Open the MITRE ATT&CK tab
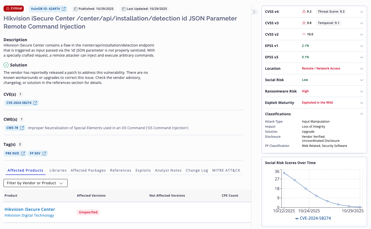 click(x=226, y=170)
